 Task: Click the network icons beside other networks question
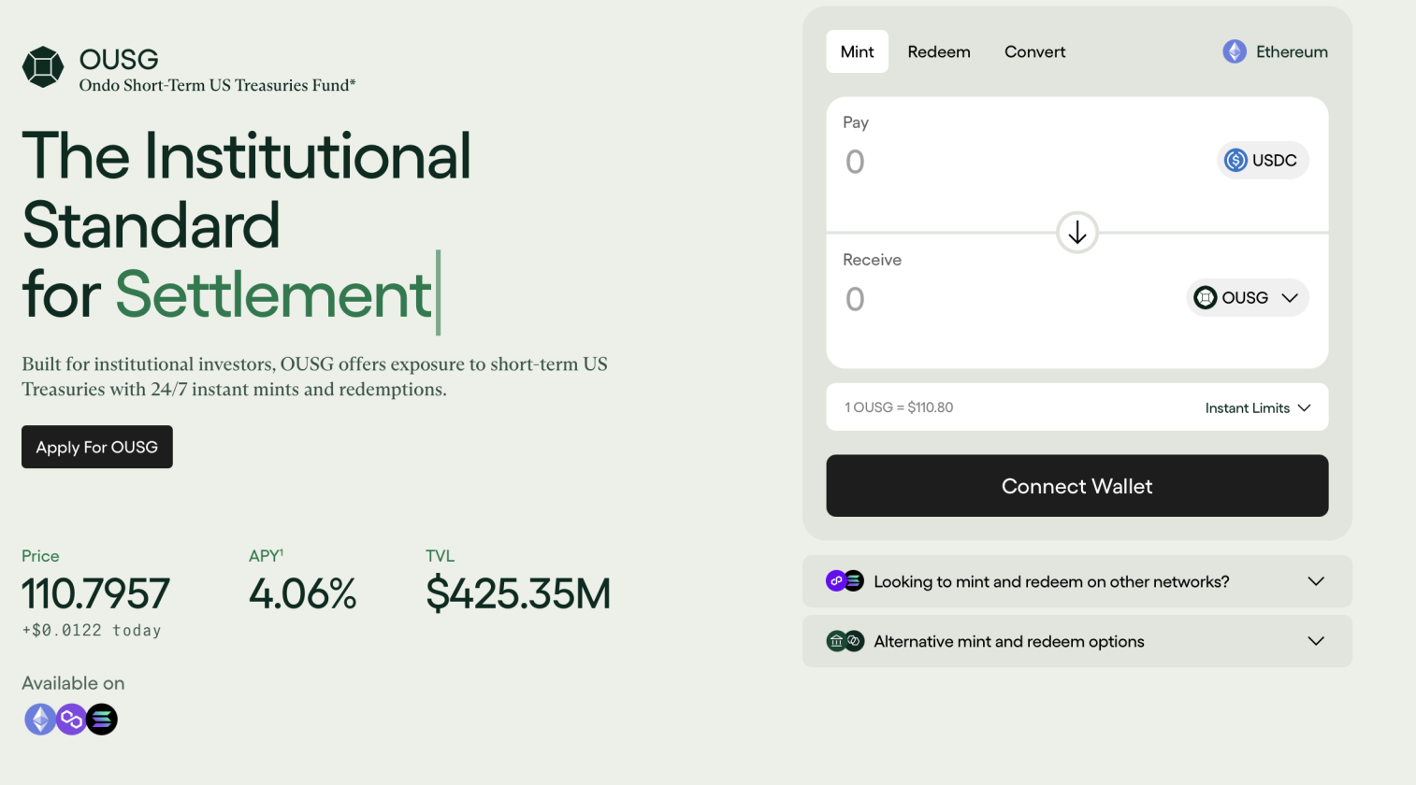[845, 581]
